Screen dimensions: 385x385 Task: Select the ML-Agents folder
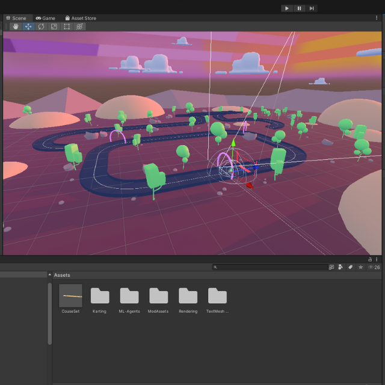tap(129, 295)
